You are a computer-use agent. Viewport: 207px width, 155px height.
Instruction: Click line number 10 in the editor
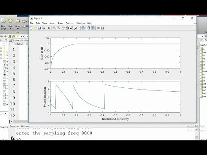tap(13, 104)
